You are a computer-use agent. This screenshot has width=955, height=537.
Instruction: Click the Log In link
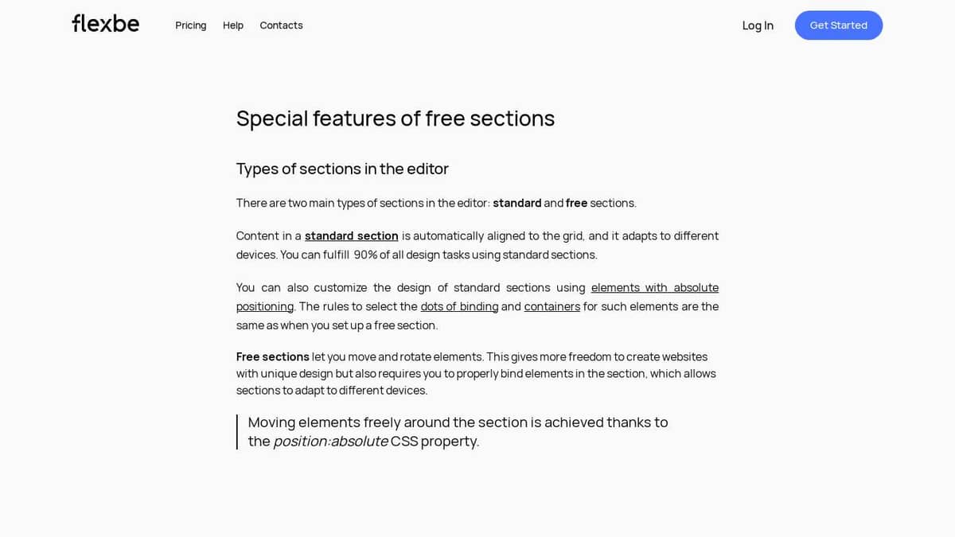[x=758, y=25]
